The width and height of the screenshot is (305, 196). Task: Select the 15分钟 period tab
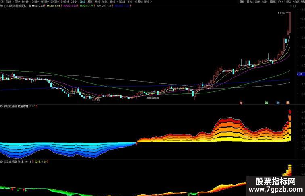pyautogui.click(x=44, y=2)
